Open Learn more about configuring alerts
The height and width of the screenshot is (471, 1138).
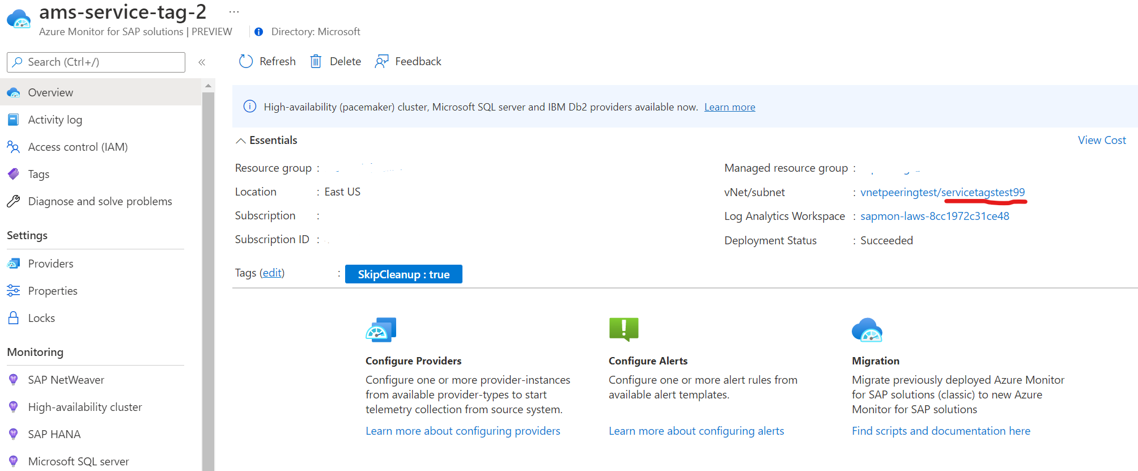[697, 431]
